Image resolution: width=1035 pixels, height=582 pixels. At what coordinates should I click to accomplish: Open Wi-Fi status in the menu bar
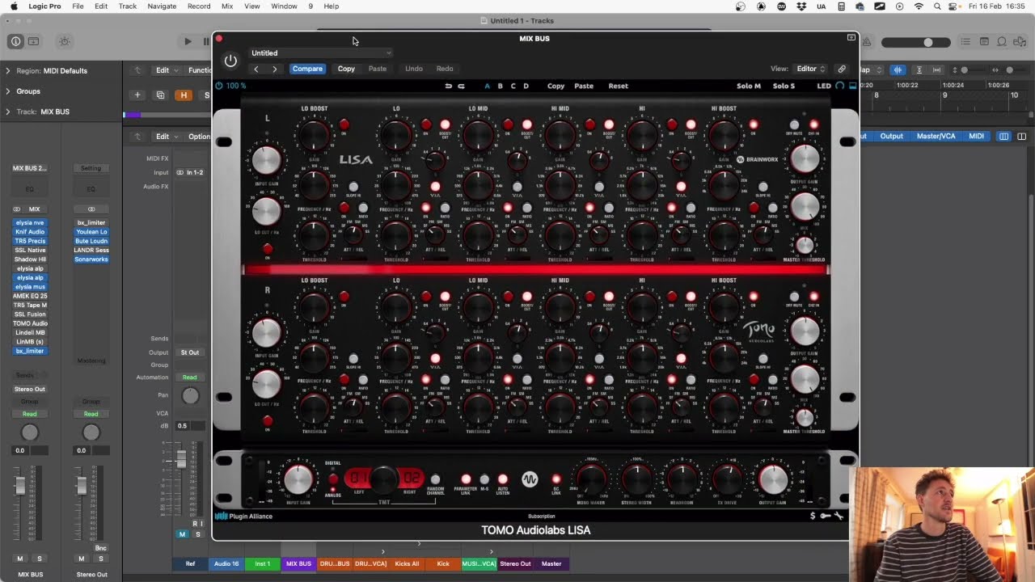coord(919,6)
